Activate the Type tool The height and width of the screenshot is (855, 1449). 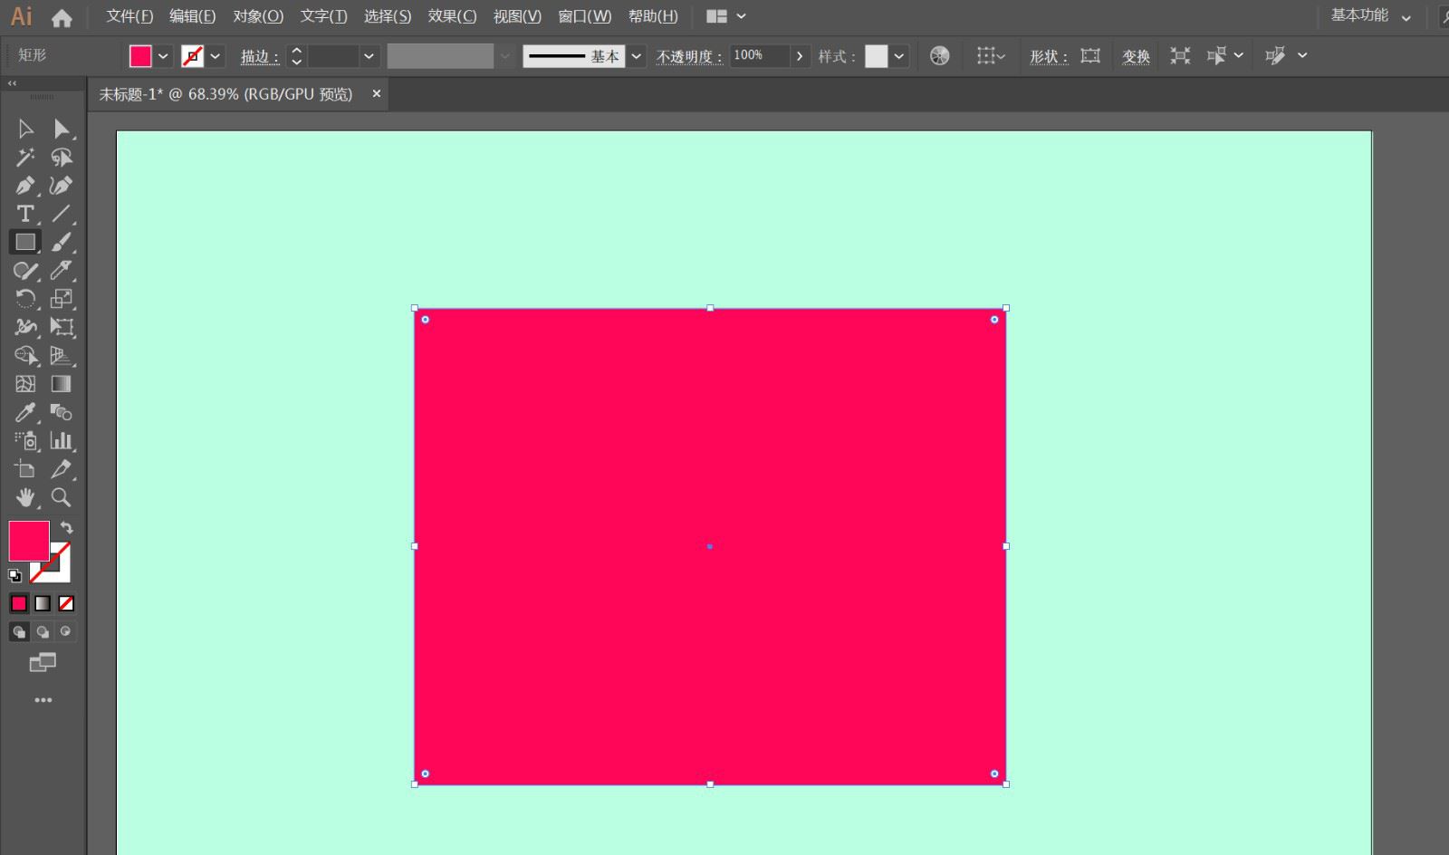[25, 214]
